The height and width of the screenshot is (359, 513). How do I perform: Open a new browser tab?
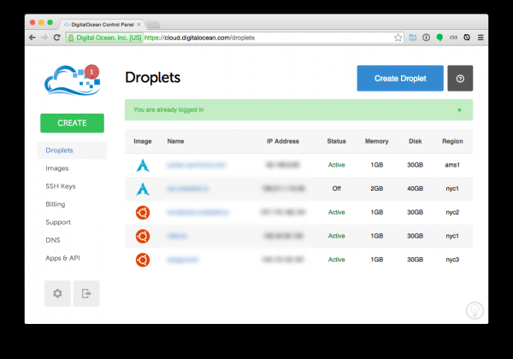[153, 25]
